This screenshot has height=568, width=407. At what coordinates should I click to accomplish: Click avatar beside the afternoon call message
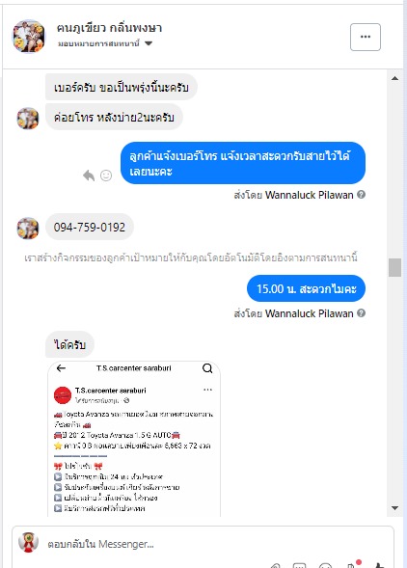pyautogui.click(x=28, y=118)
